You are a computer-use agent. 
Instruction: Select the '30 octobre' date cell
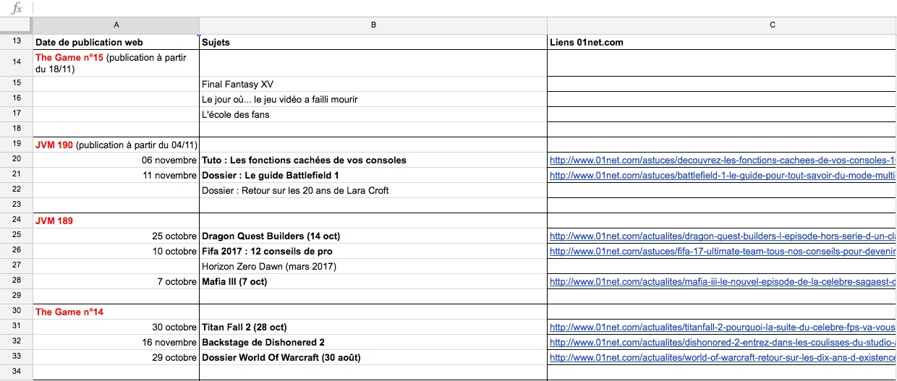pos(116,327)
